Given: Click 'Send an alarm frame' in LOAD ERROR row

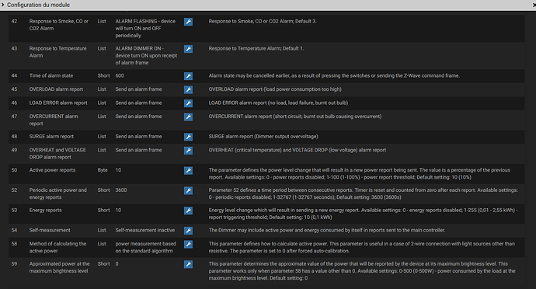Looking at the screenshot, I should [x=138, y=103].
